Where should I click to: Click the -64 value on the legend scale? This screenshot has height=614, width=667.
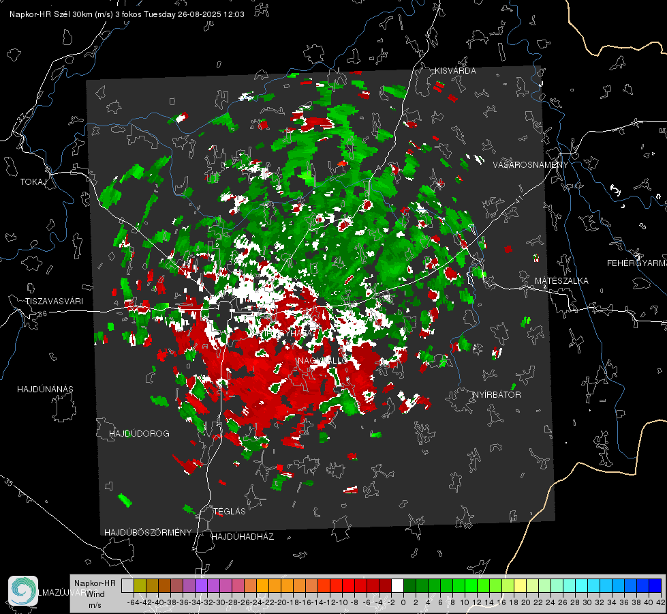coord(134,602)
